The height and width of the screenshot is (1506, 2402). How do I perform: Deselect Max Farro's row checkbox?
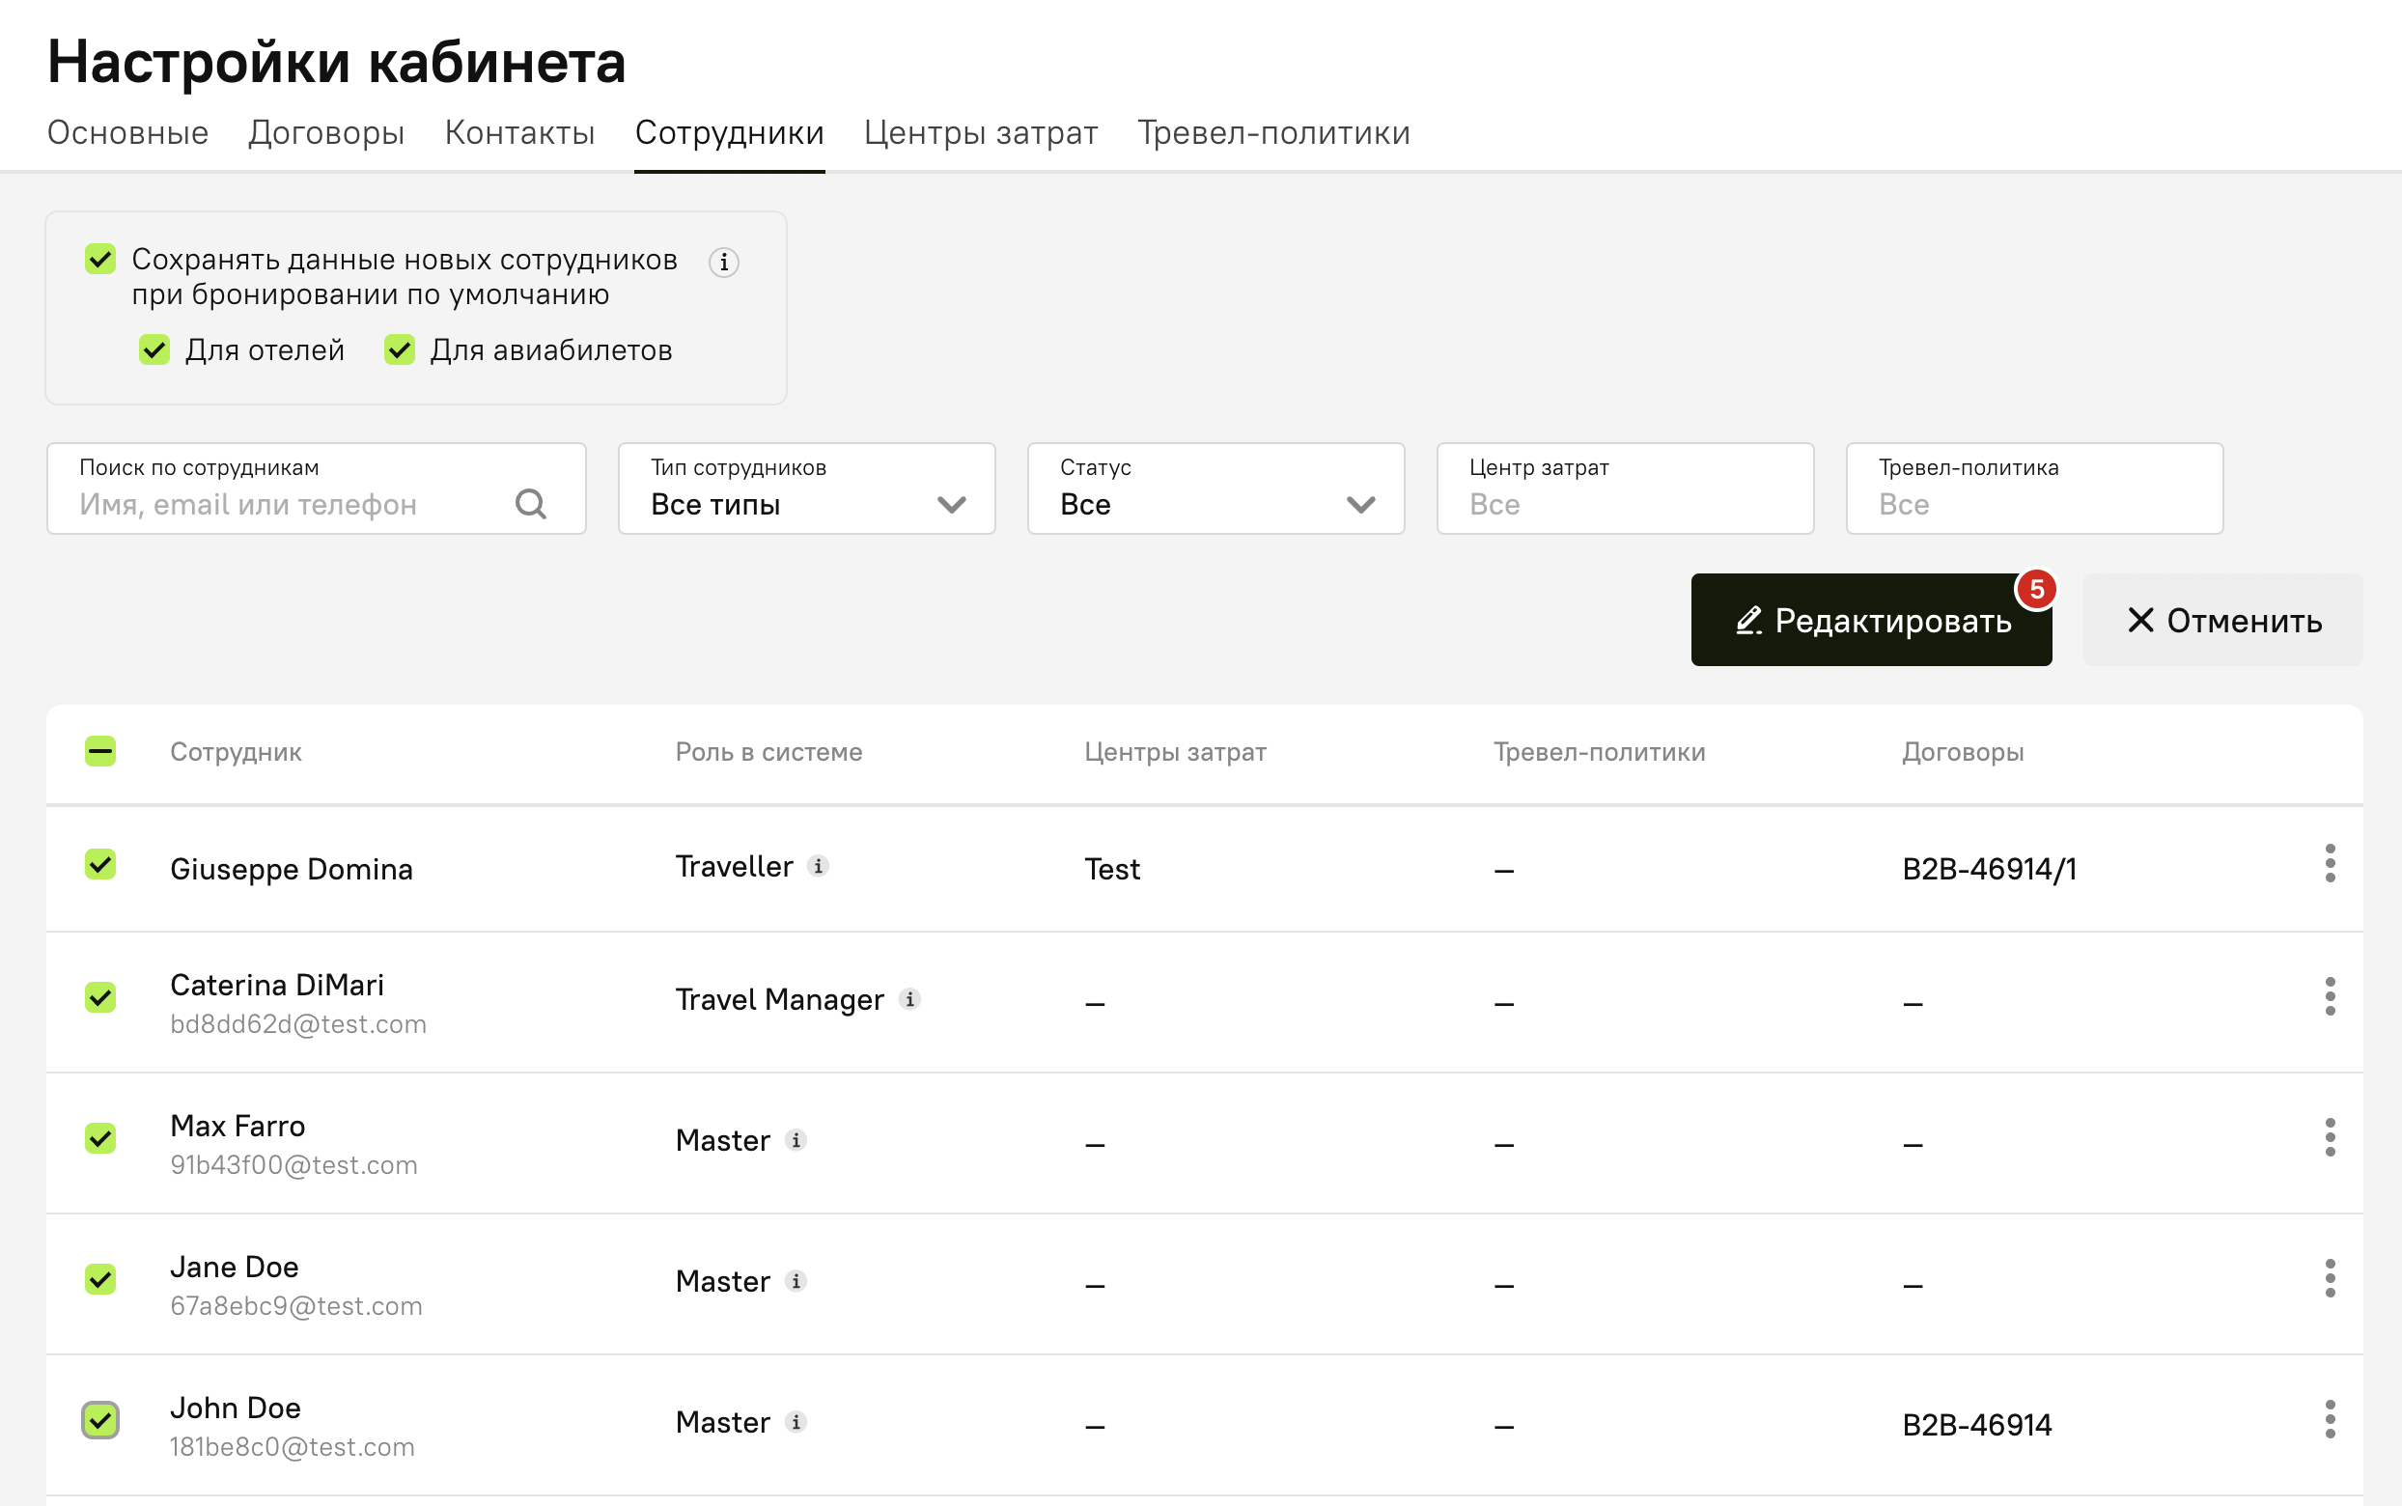100,1137
